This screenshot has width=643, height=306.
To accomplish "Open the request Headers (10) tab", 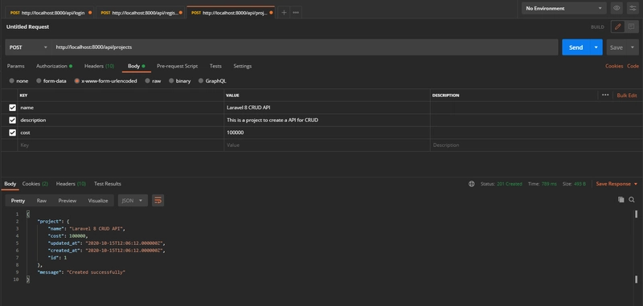I will pos(99,66).
